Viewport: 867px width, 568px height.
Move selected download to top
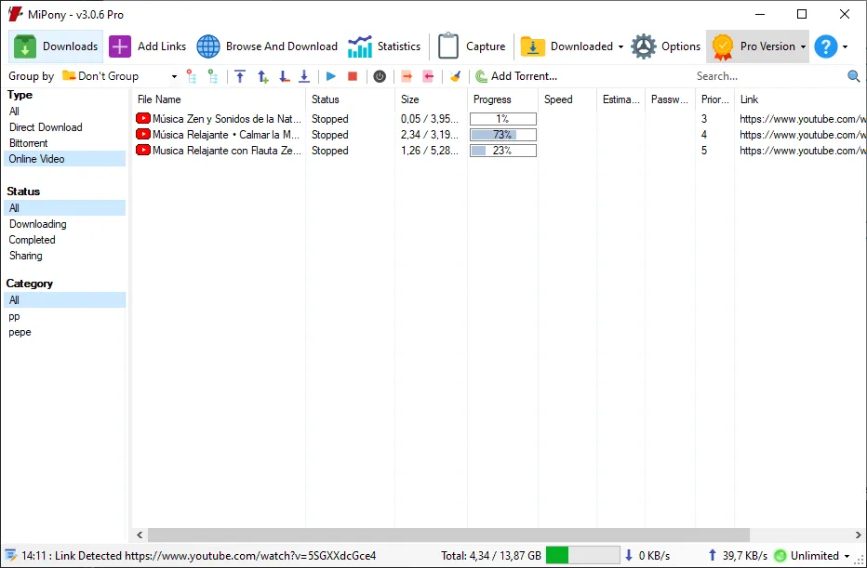pos(240,76)
